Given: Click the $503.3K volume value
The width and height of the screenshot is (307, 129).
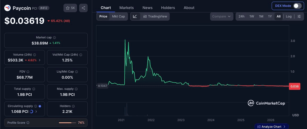Looking at the screenshot, I should pyautogui.click(x=15, y=60).
